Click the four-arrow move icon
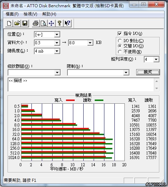This screenshot has height=187, width=168. click(52, 23)
